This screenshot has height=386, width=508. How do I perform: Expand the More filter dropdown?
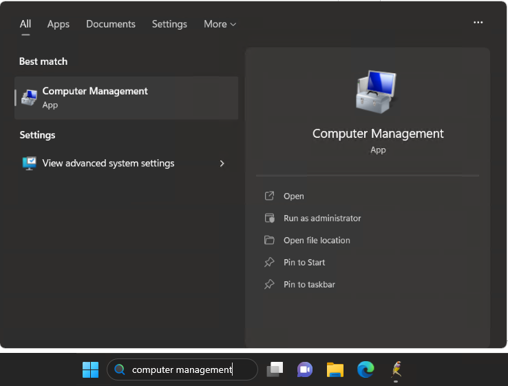pyautogui.click(x=220, y=24)
